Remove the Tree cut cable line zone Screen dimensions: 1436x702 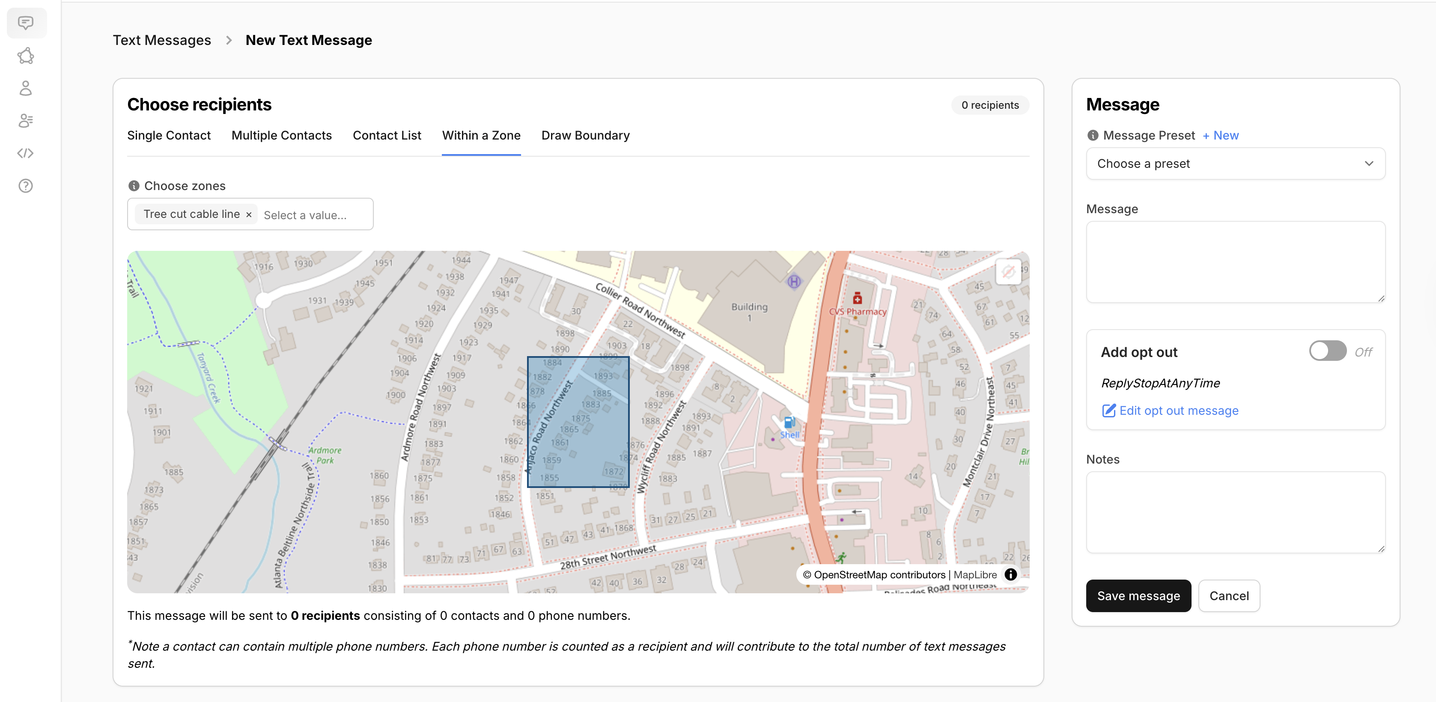point(249,214)
